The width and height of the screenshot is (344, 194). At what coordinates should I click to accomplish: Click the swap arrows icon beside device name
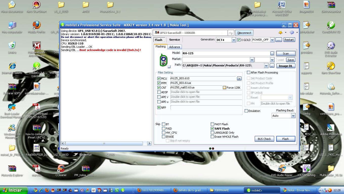(230, 33)
